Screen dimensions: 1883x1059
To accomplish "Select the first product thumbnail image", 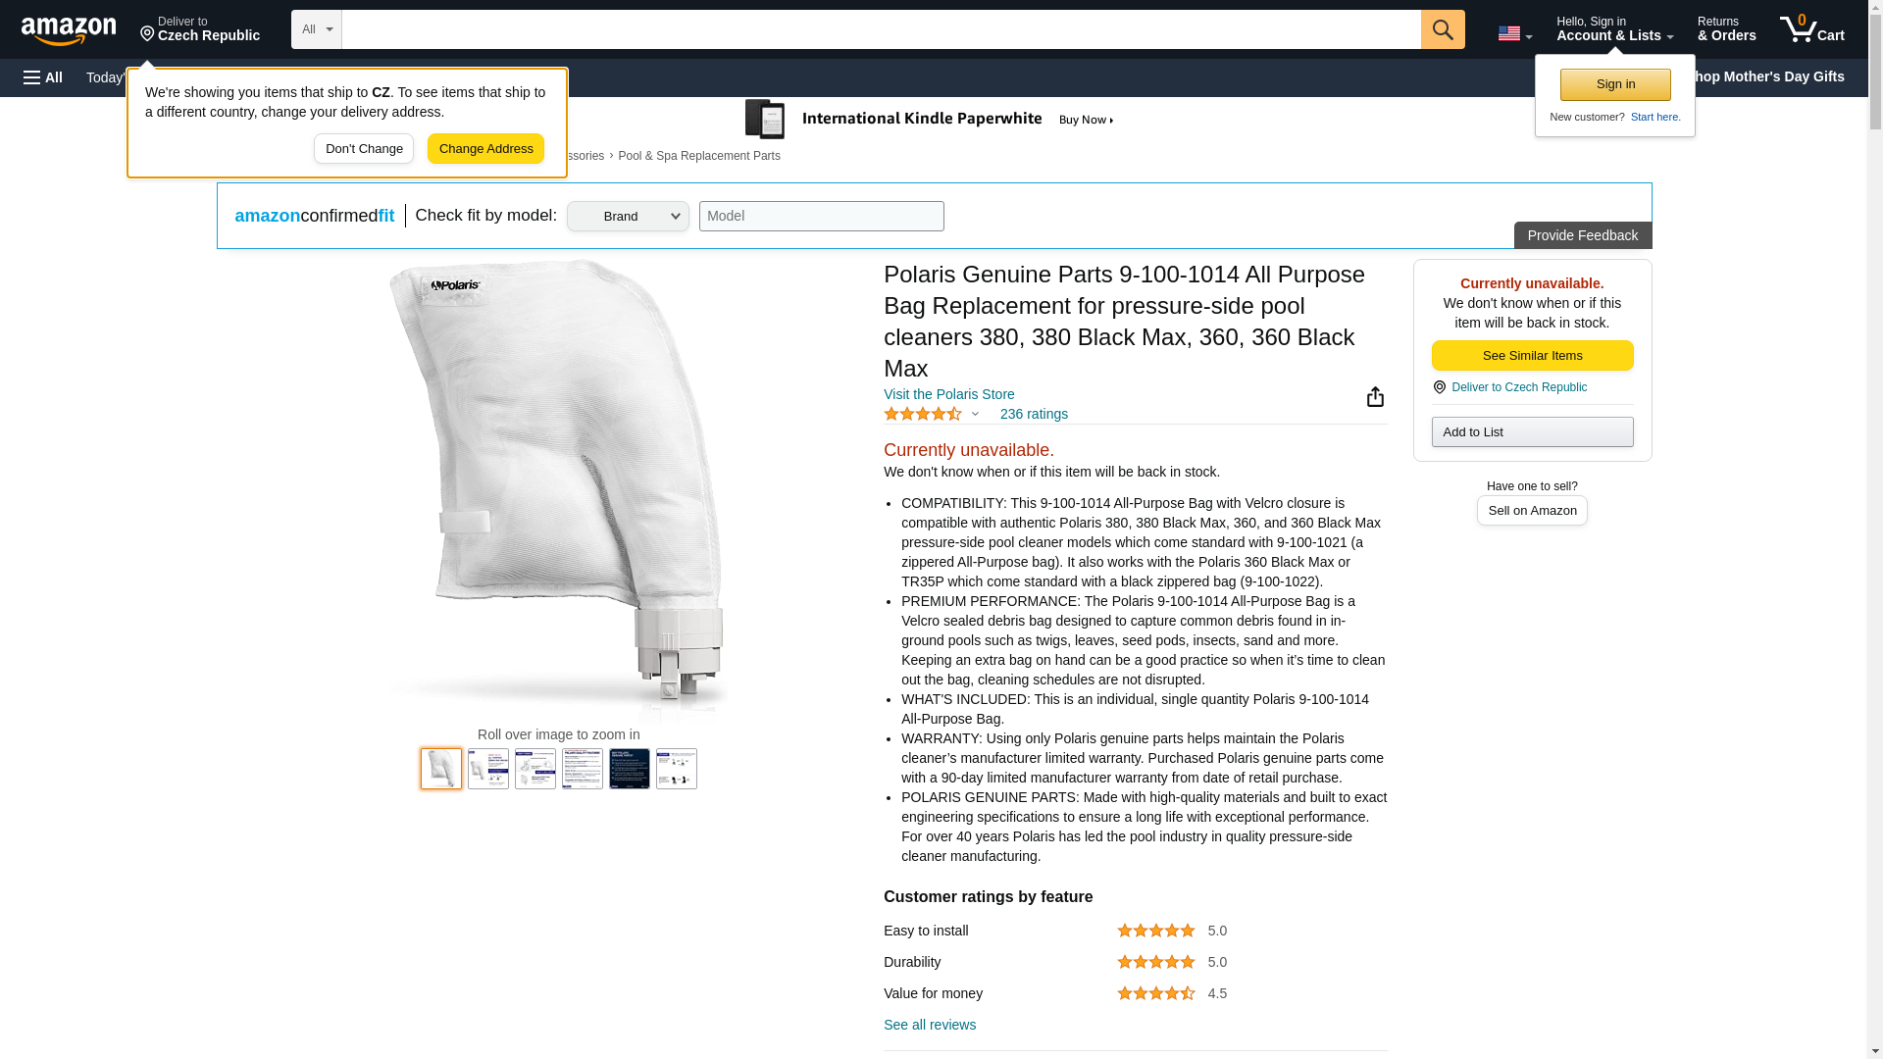I will coord(441,769).
